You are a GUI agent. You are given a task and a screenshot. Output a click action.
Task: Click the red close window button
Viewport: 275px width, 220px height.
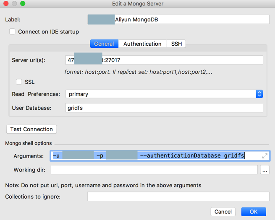pos(6,4)
